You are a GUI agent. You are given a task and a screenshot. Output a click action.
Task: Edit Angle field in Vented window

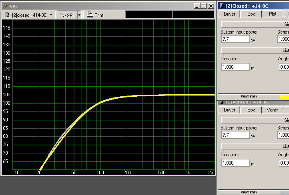(284, 163)
